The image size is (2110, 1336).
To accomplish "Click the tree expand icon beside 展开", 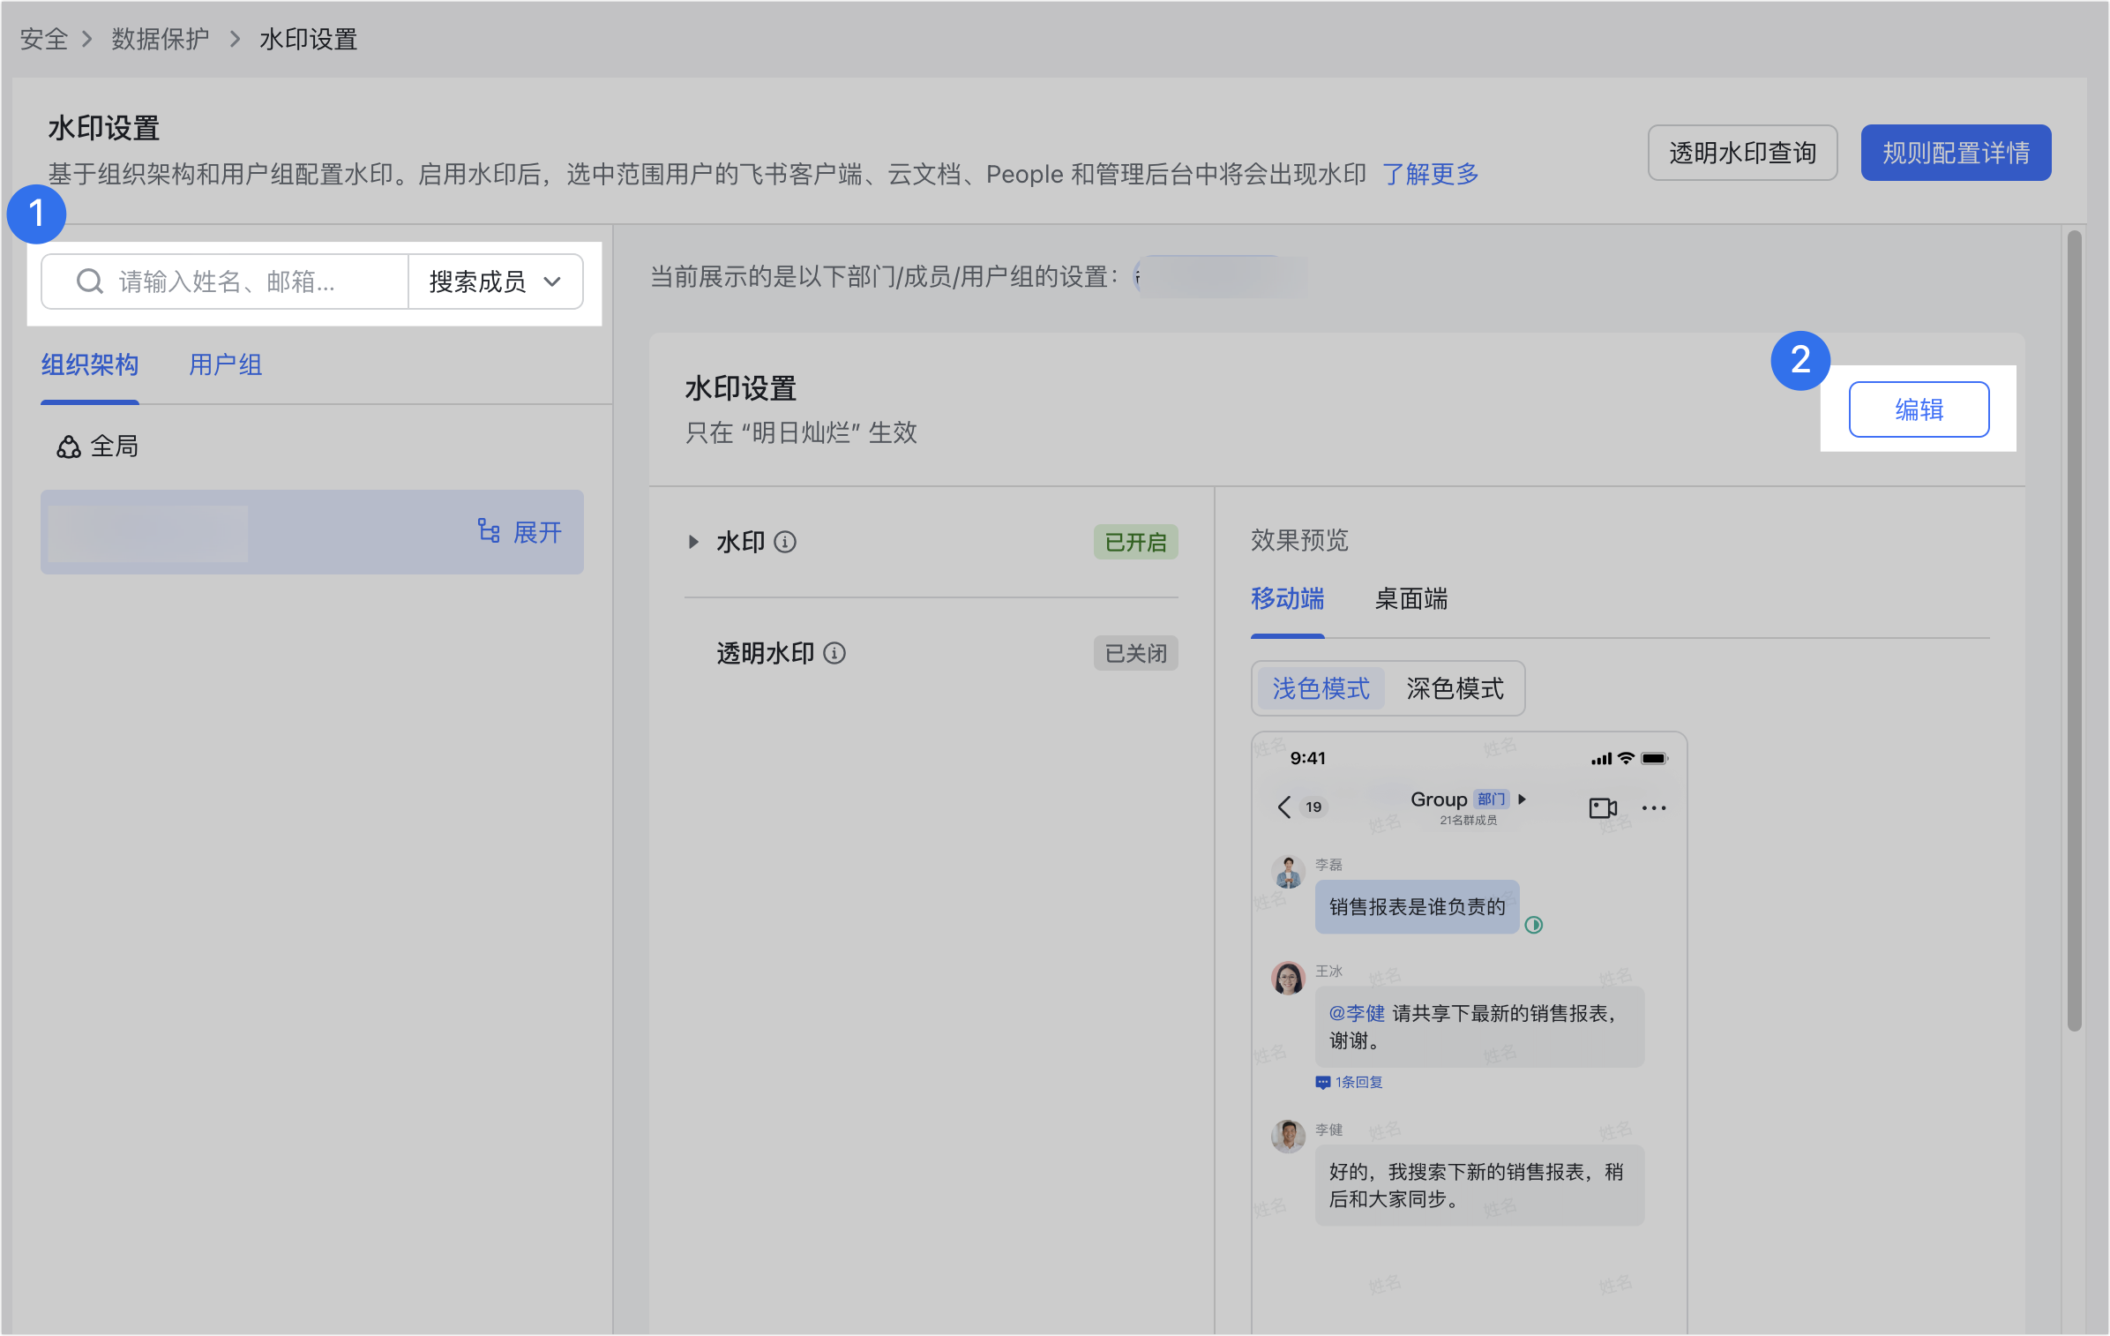I will [489, 531].
